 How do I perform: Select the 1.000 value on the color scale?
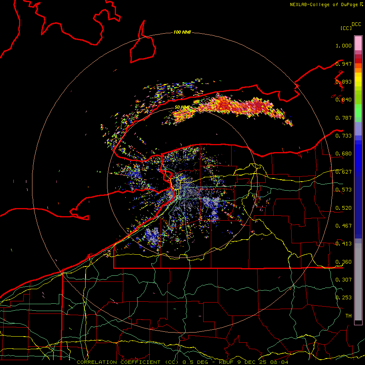(x=344, y=45)
